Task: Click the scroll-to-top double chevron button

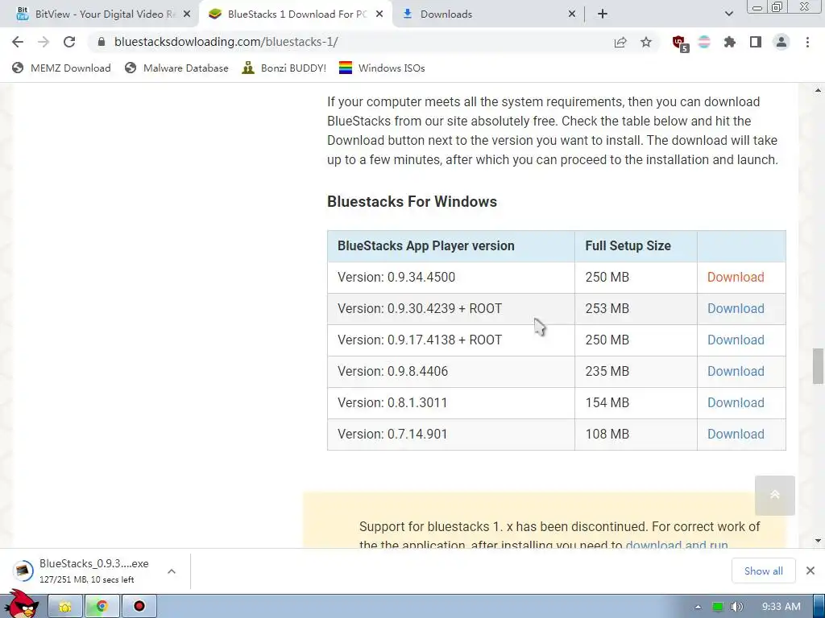Action: point(774,496)
